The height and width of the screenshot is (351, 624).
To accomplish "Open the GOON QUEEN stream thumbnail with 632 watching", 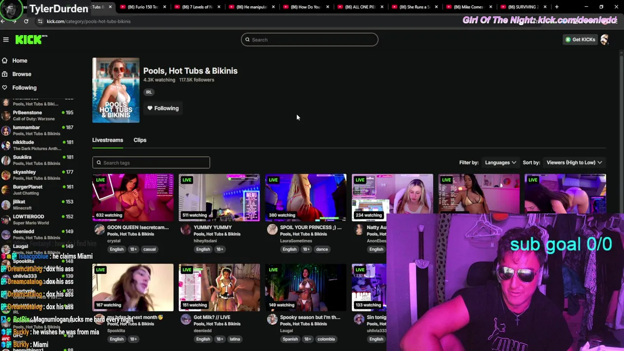I will (x=133, y=197).
